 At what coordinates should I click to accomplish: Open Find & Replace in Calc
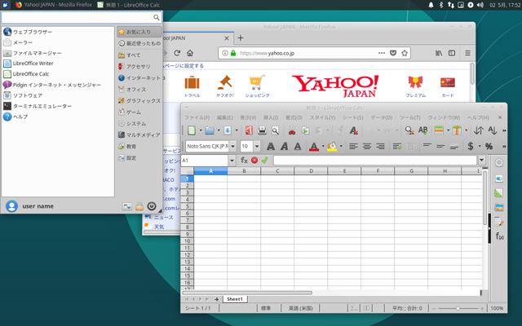(x=409, y=130)
